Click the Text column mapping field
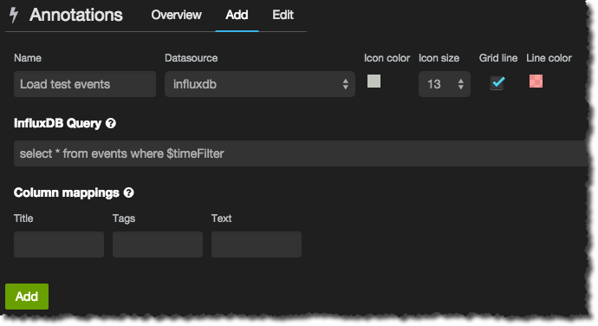This screenshot has width=598, height=326. (x=257, y=244)
